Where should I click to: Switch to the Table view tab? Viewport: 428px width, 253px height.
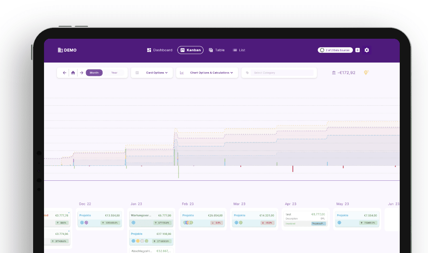coord(217,50)
